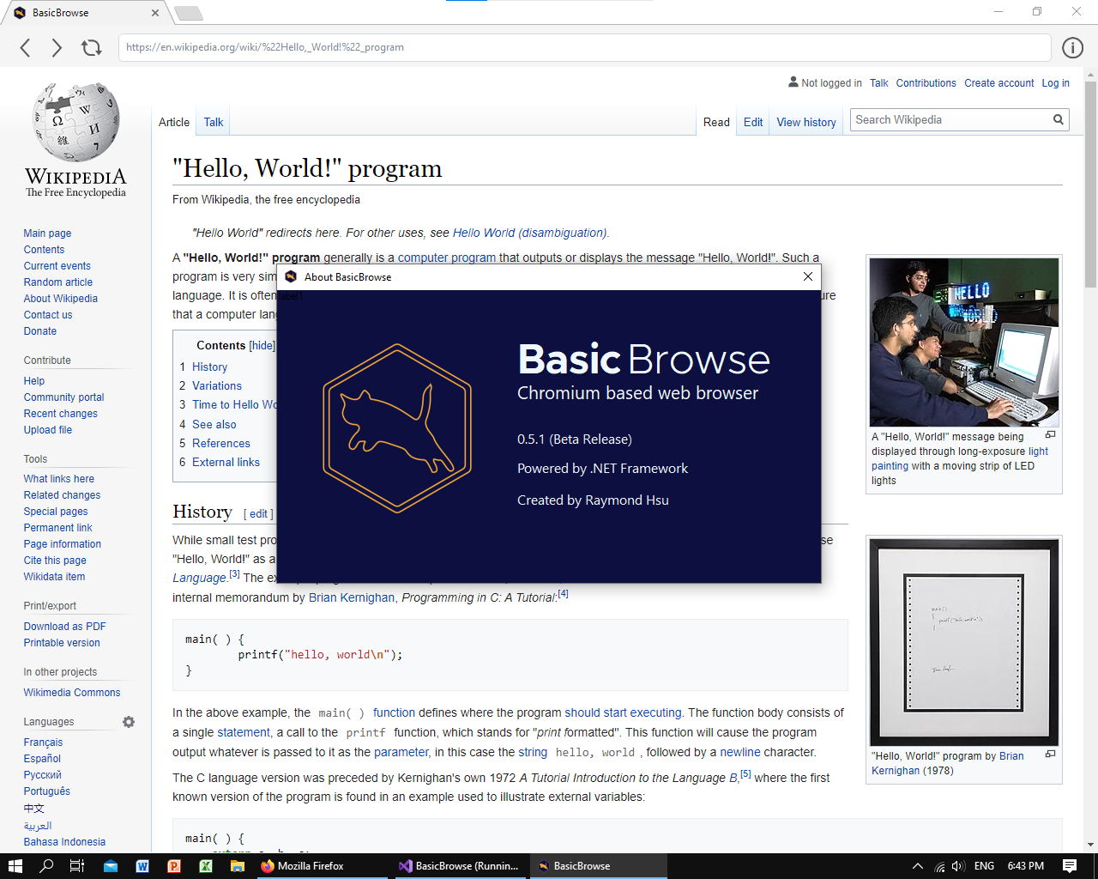The width and height of the screenshot is (1098, 879).
Task: Select the Read tab
Action: tap(716, 123)
